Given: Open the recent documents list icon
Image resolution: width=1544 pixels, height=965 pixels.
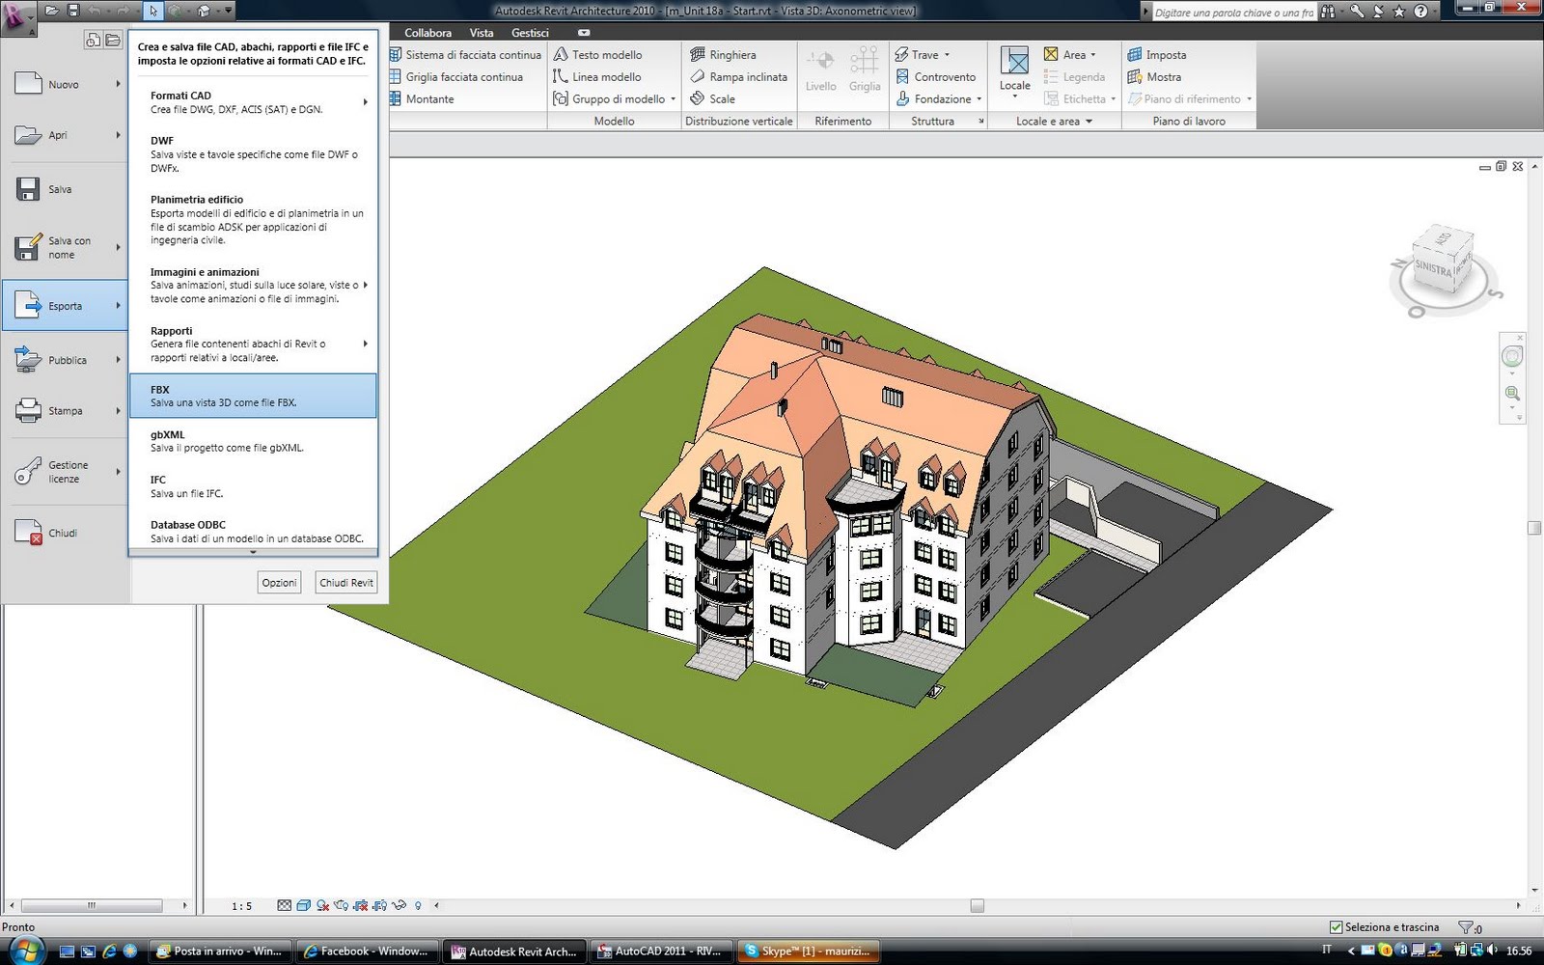Looking at the screenshot, I should (x=93, y=40).
